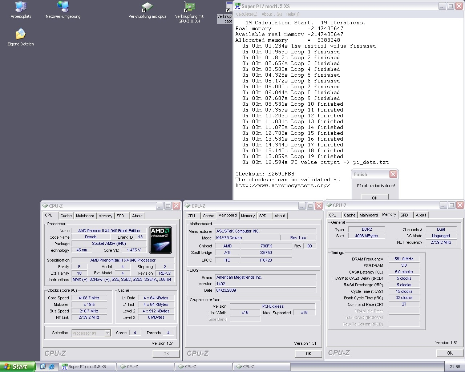
Task: Click the Windows Start button
Action: (18, 367)
